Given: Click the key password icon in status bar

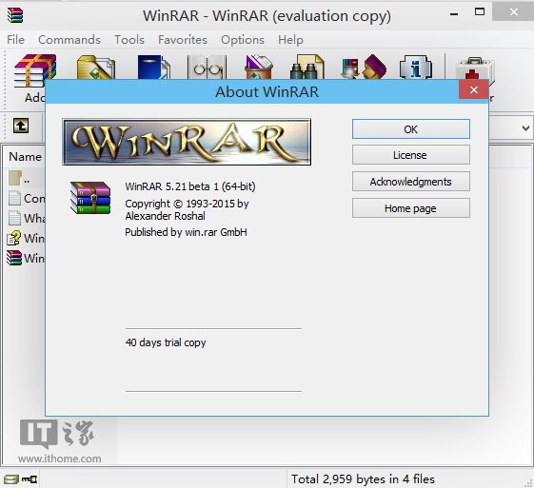Looking at the screenshot, I should [30, 479].
